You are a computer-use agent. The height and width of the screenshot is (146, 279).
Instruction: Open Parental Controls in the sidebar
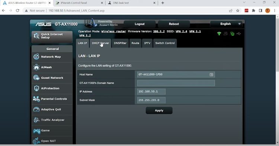pos(52,99)
